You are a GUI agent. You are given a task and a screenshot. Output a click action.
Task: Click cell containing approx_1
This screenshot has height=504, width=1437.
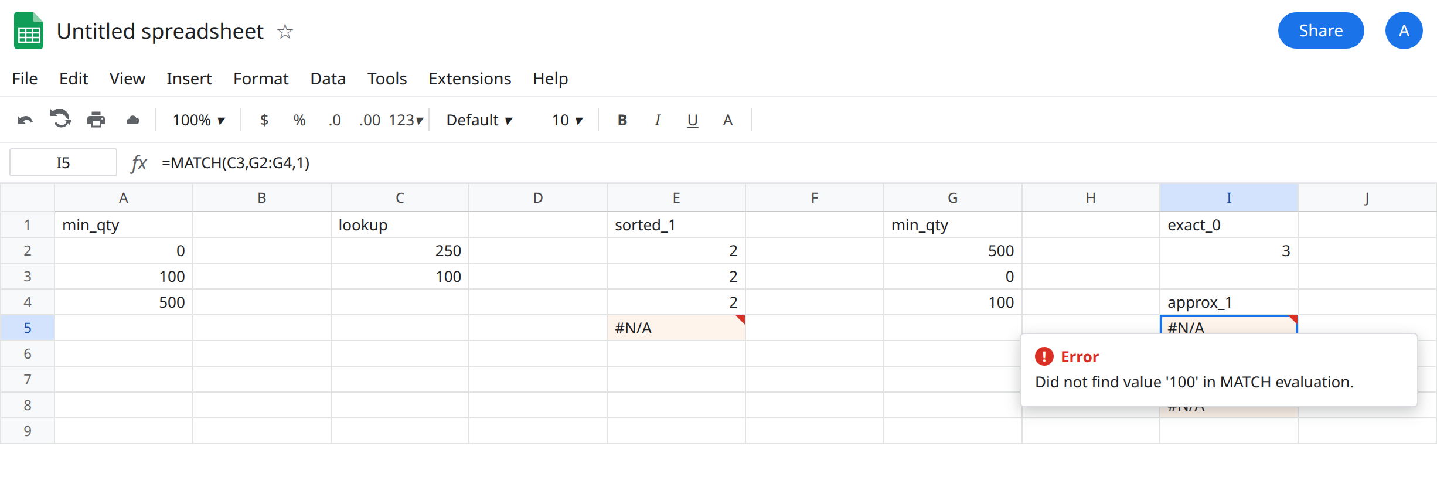pyautogui.click(x=1229, y=302)
